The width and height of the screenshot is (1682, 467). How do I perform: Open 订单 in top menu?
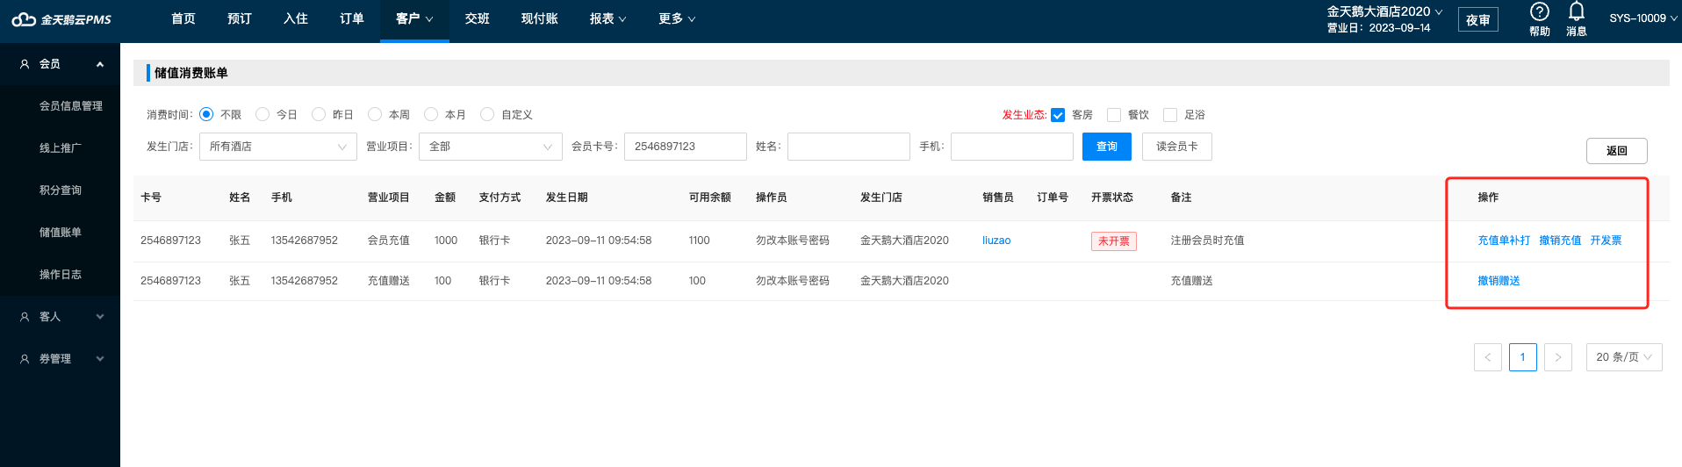point(352,18)
